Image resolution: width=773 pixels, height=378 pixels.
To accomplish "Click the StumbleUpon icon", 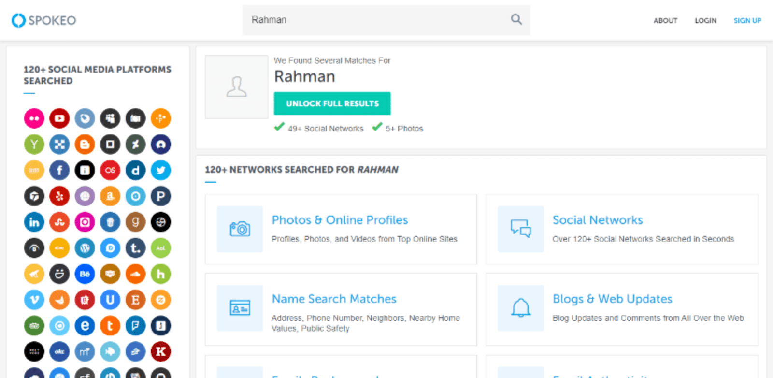I will pyautogui.click(x=59, y=222).
